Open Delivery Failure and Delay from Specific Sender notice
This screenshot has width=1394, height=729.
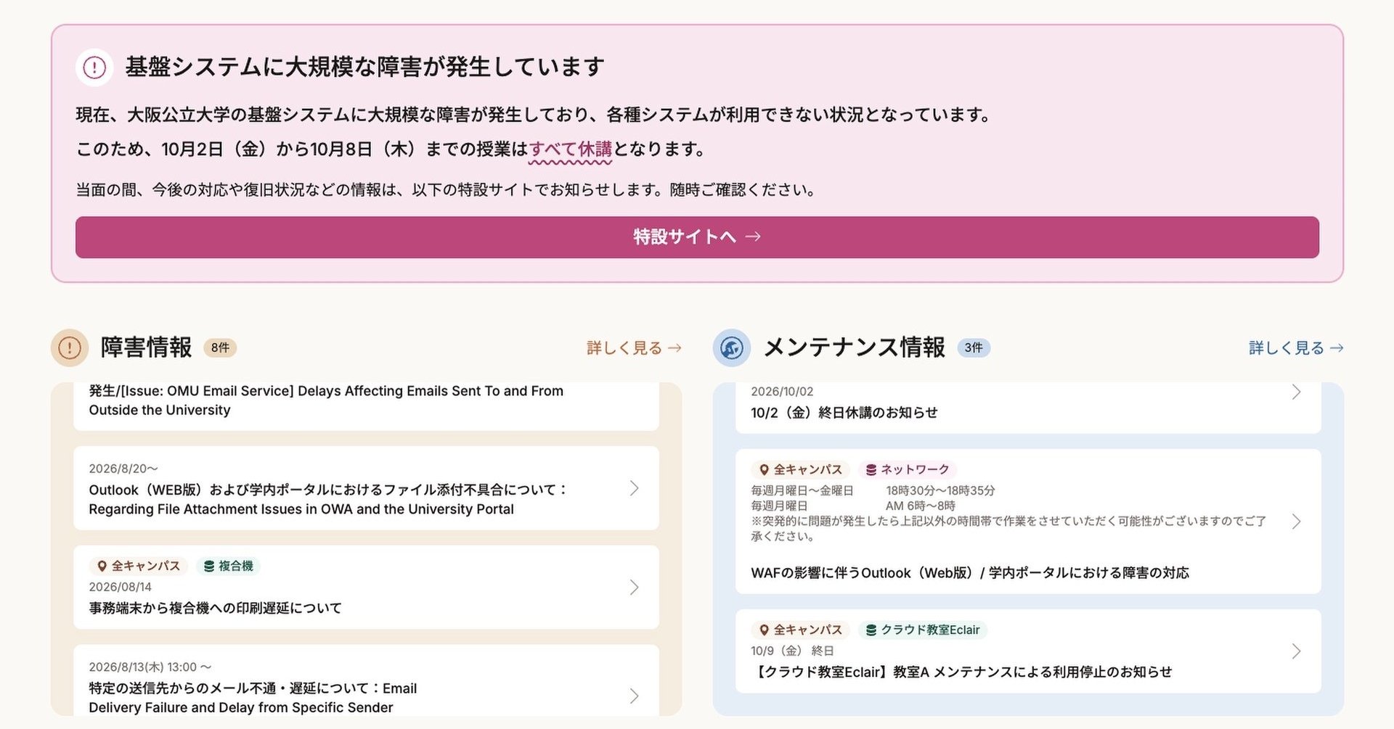(x=366, y=680)
